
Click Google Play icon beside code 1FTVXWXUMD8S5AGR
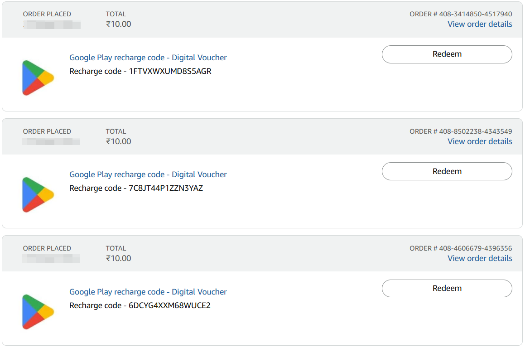pos(38,77)
